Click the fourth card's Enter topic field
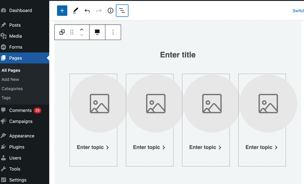 click(259, 147)
